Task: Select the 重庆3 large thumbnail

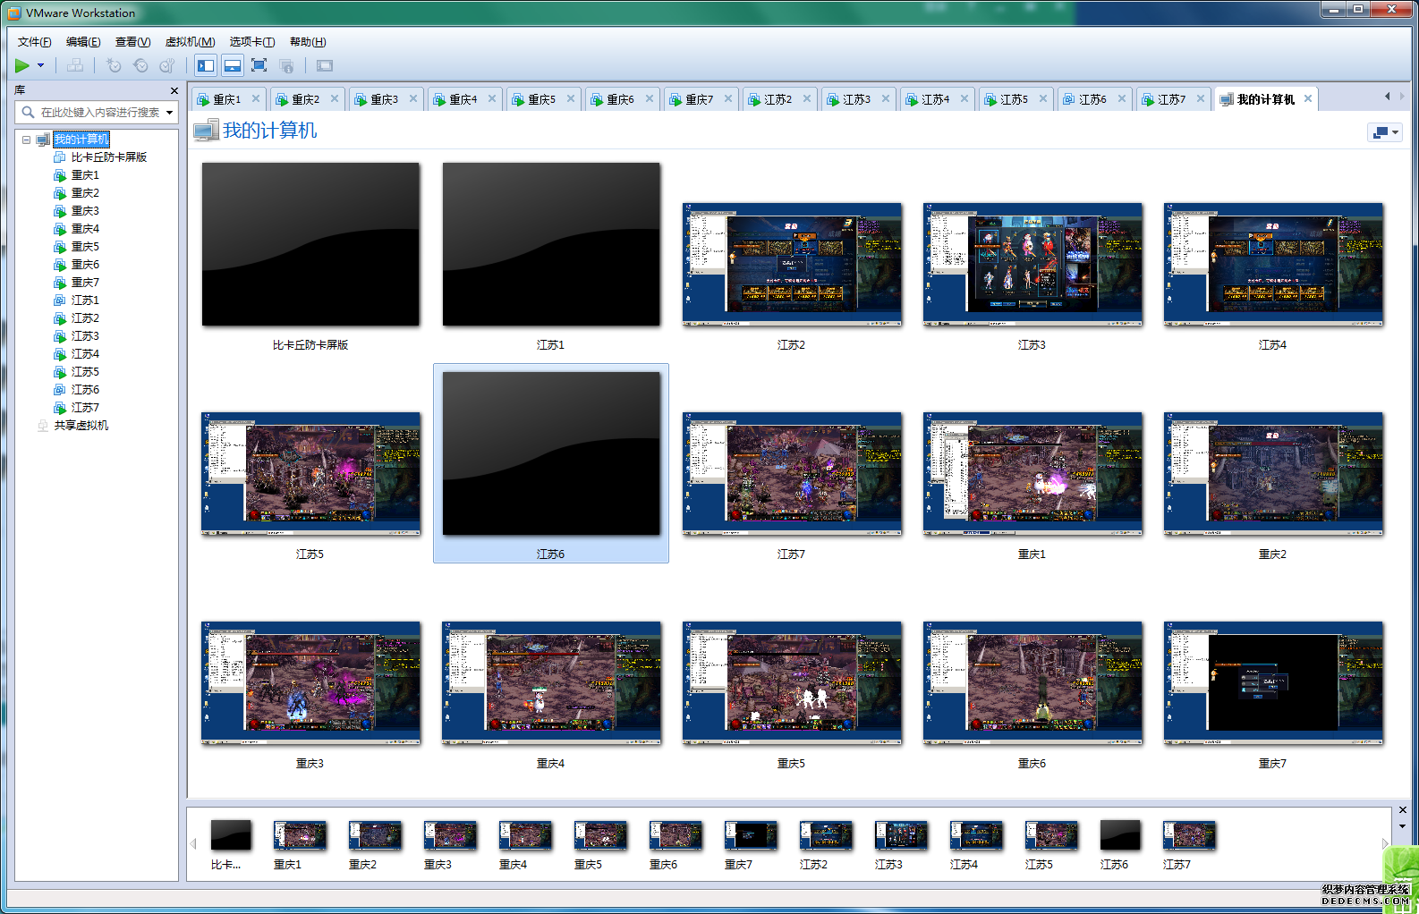Action: (x=310, y=683)
